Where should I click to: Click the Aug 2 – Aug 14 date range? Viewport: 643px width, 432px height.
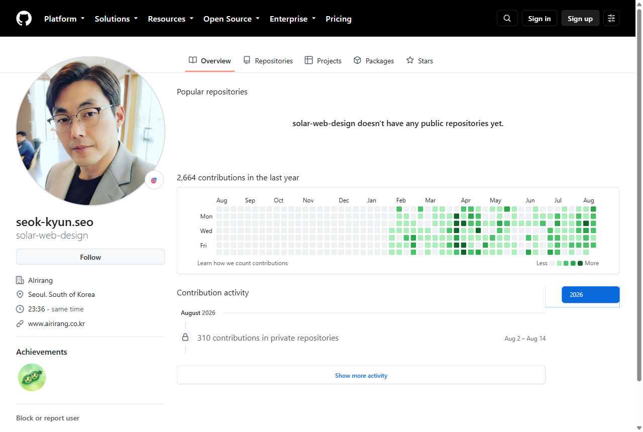click(525, 339)
